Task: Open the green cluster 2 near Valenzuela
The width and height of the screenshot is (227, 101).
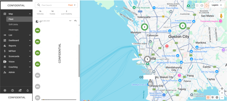Action: click(145, 27)
